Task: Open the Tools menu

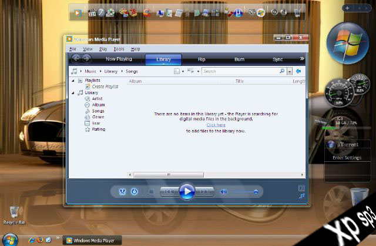Action: 119,49
